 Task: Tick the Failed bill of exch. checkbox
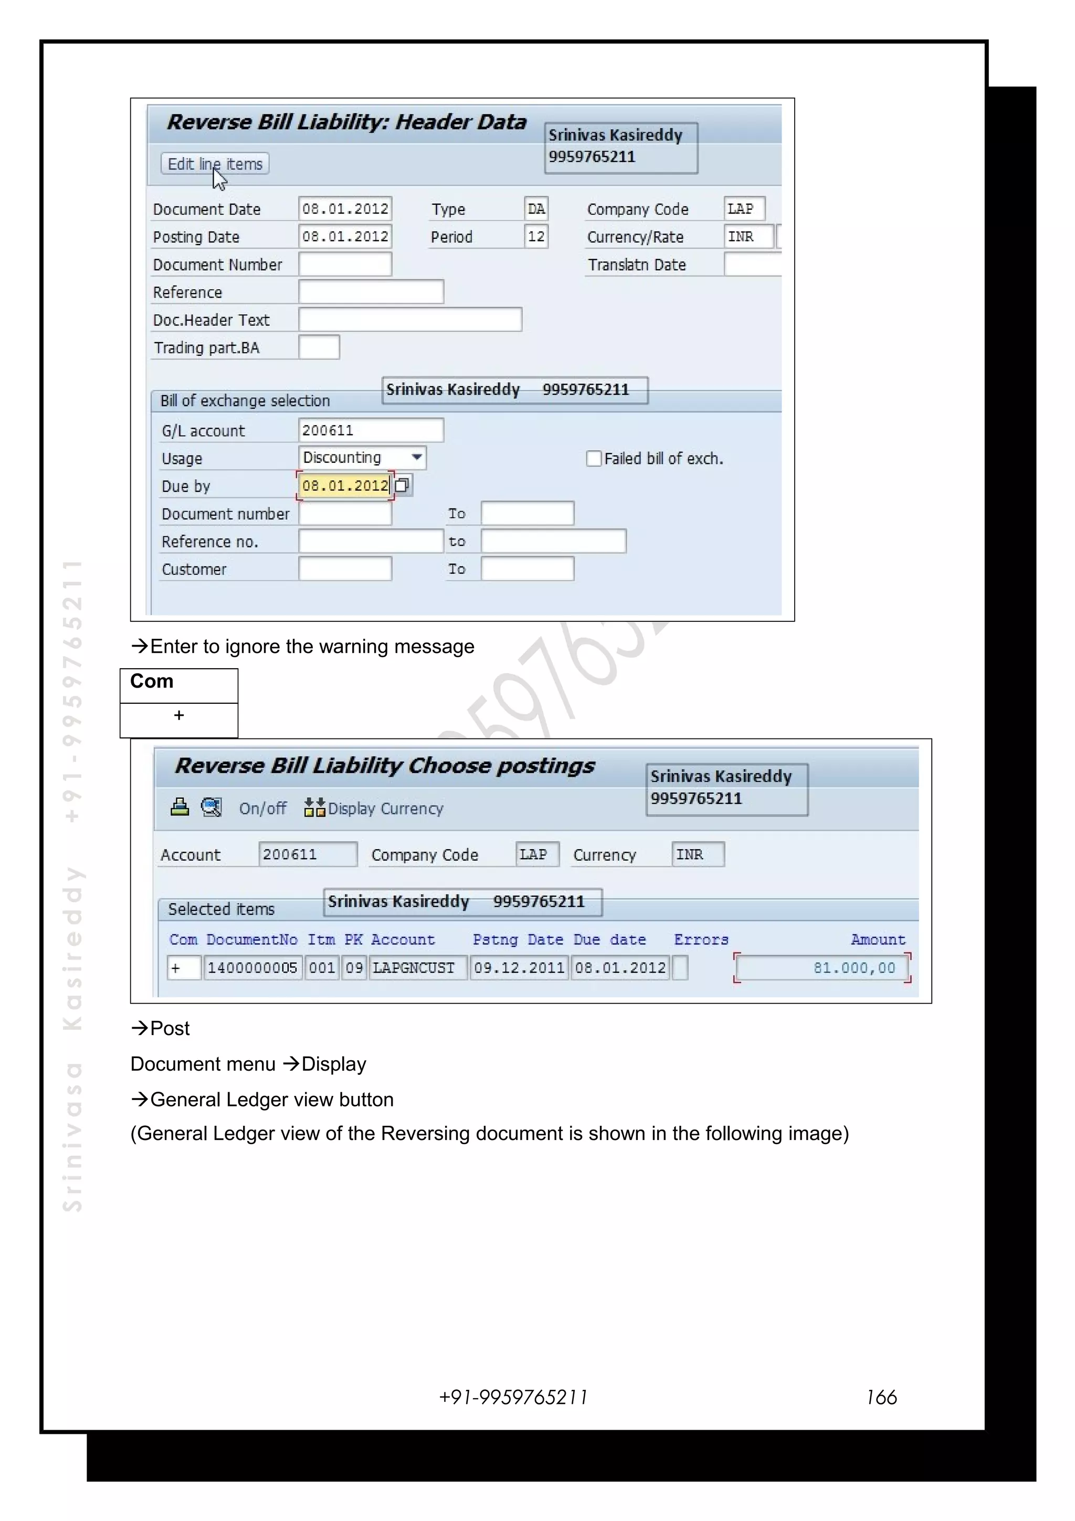594,458
